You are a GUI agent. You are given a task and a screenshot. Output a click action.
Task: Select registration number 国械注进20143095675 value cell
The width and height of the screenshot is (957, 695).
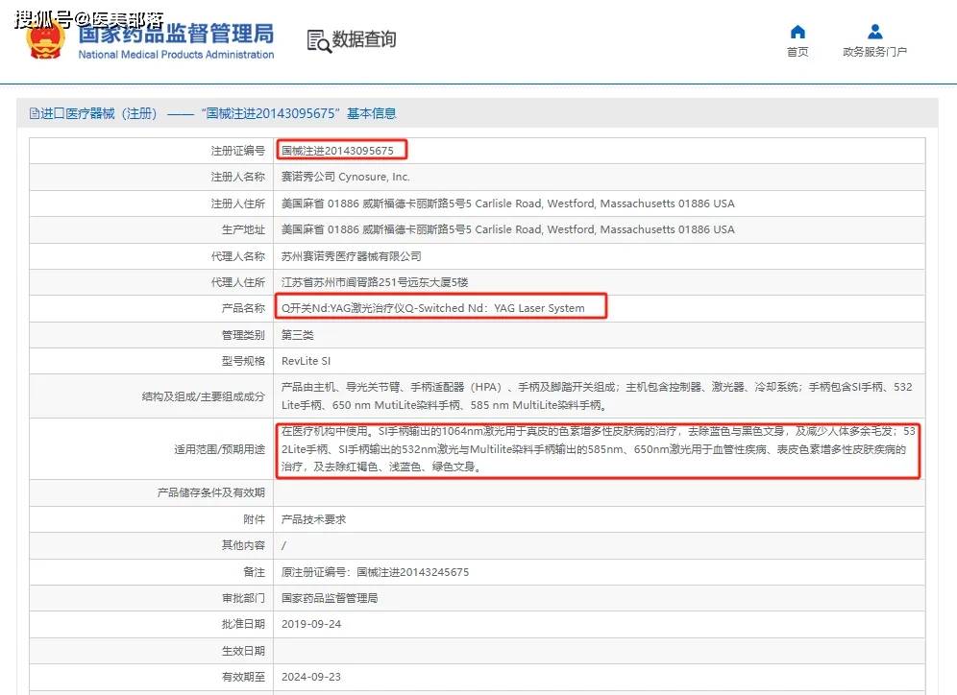pos(337,151)
